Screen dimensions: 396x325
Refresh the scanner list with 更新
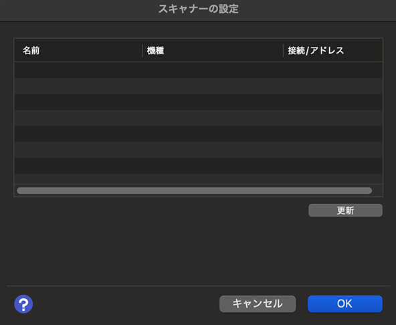345,211
